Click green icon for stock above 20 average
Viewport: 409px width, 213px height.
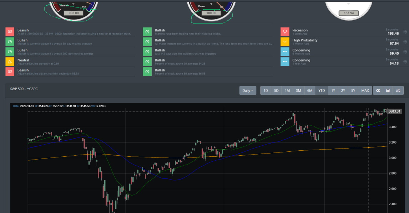click(147, 62)
